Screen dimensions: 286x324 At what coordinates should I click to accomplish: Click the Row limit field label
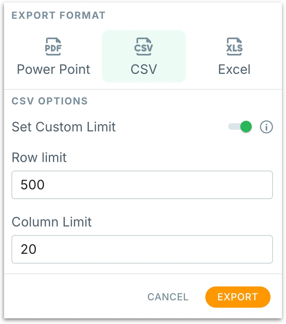pyautogui.click(x=39, y=158)
